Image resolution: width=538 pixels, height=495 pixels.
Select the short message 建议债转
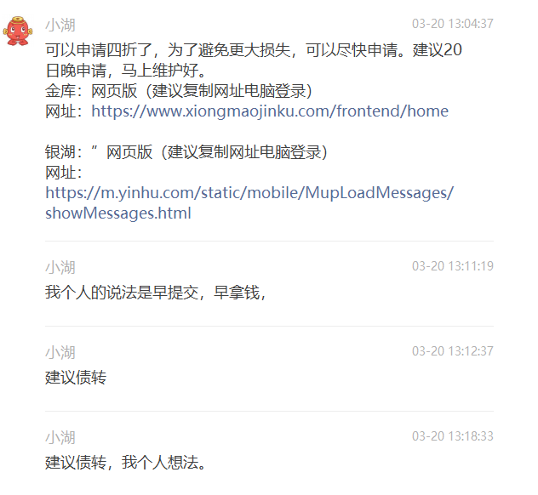click(x=76, y=378)
